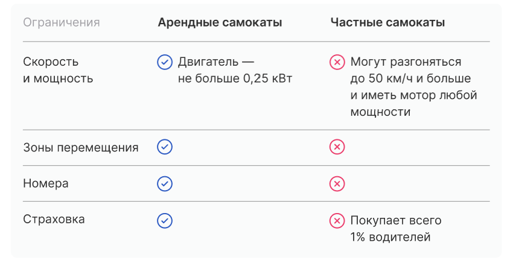
Task: Click the Зоны перемещения row label
Action: [81, 147]
